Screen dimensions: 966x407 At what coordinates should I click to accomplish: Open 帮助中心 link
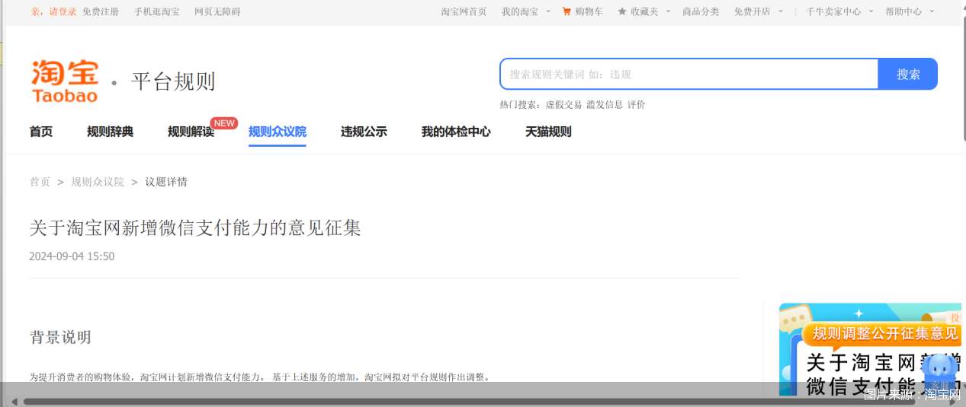(903, 11)
